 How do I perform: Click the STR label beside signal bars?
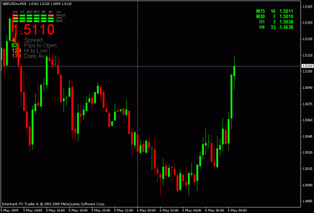tap(59, 18)
